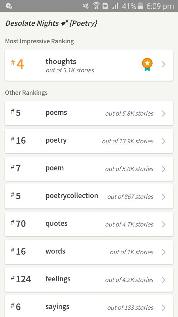The image size is (178, 317).
Task: Open the words ranking #16 row
Action: pos(89,252)
